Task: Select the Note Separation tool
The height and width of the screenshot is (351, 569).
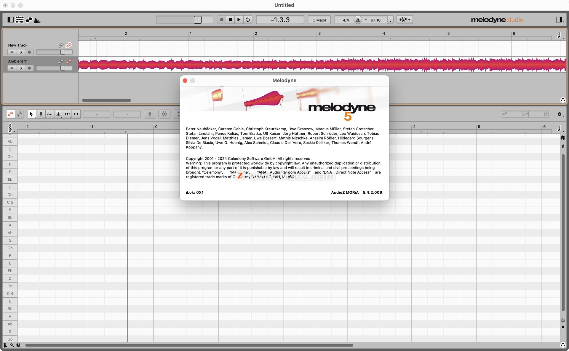Action: (76, 114)
